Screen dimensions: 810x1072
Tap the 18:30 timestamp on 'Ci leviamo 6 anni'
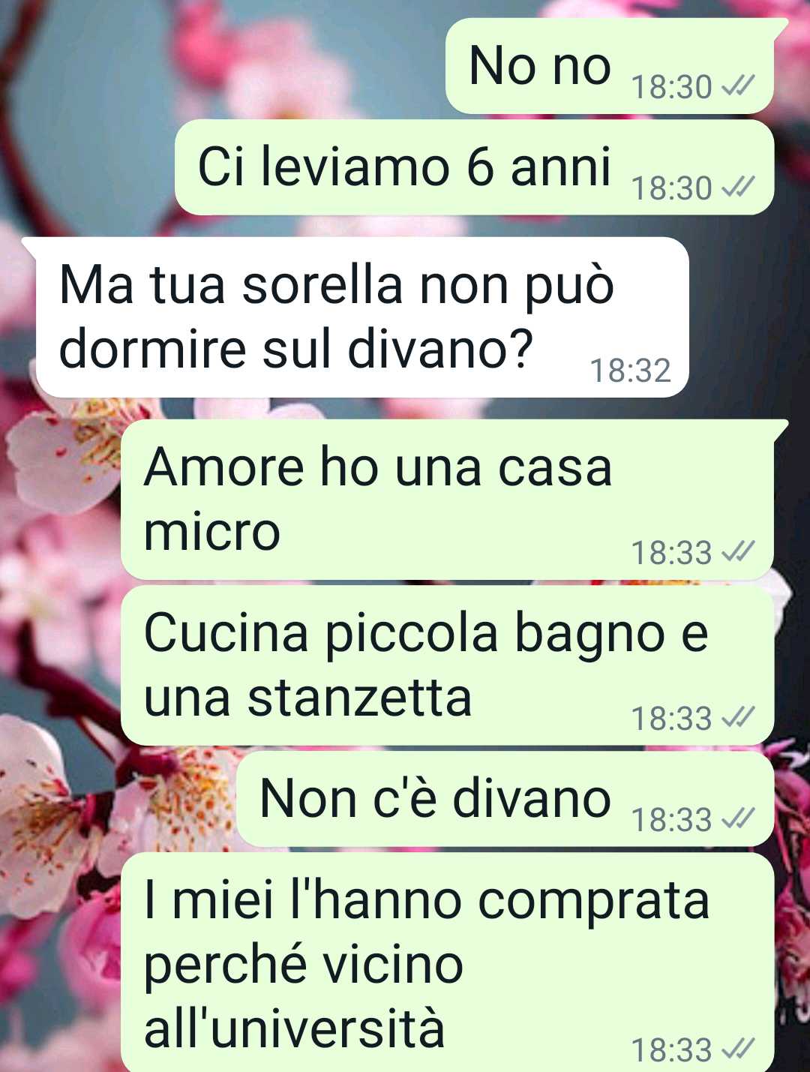point(671,188)
